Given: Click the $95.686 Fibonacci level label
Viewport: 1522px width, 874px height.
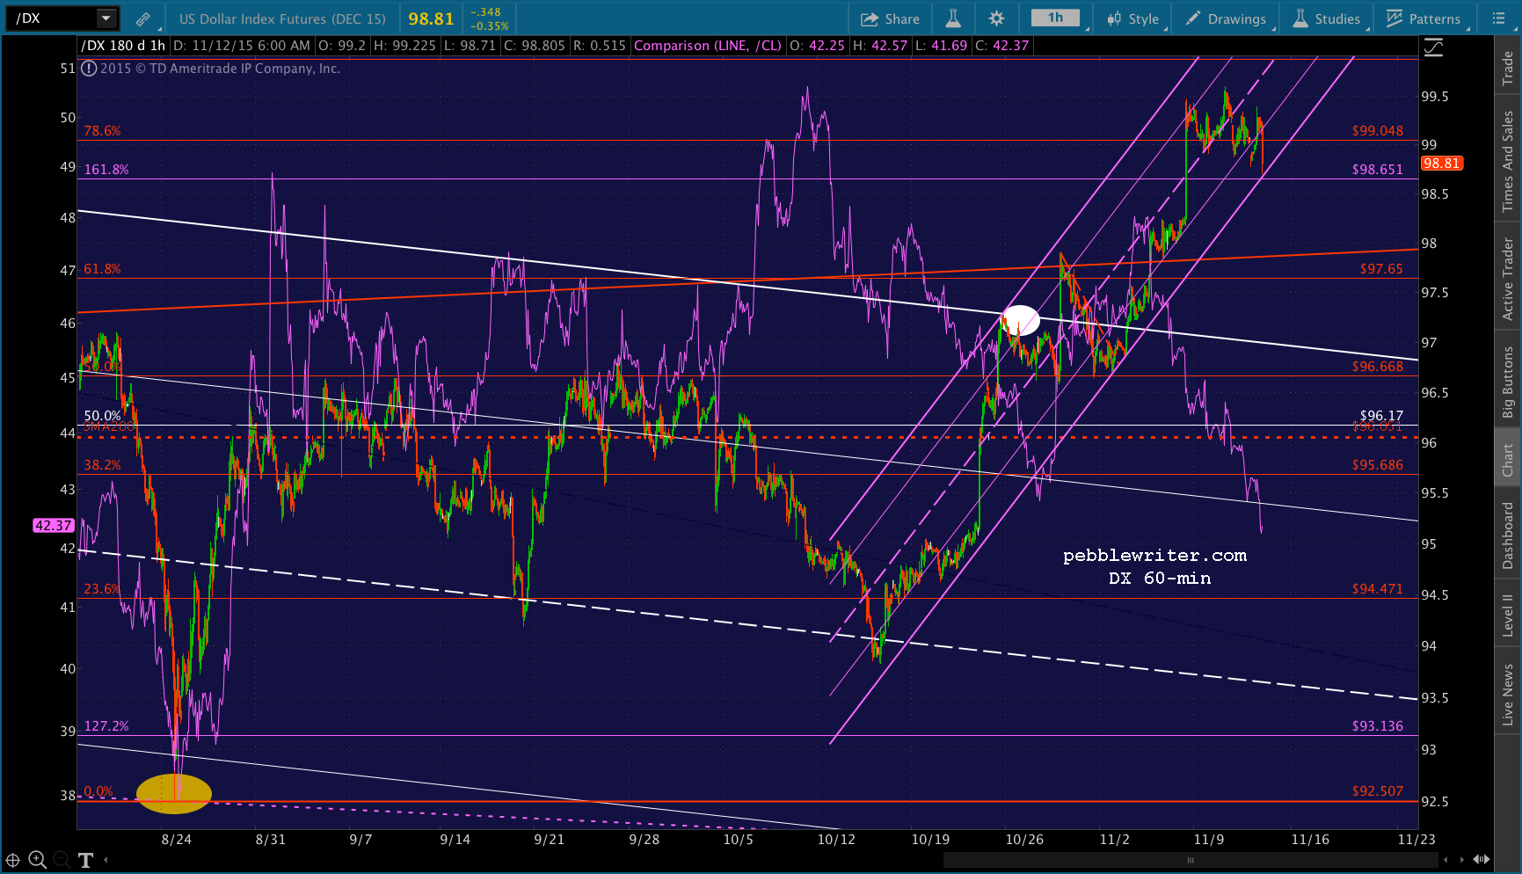Looking at the screenshot, I should 1378,465.
